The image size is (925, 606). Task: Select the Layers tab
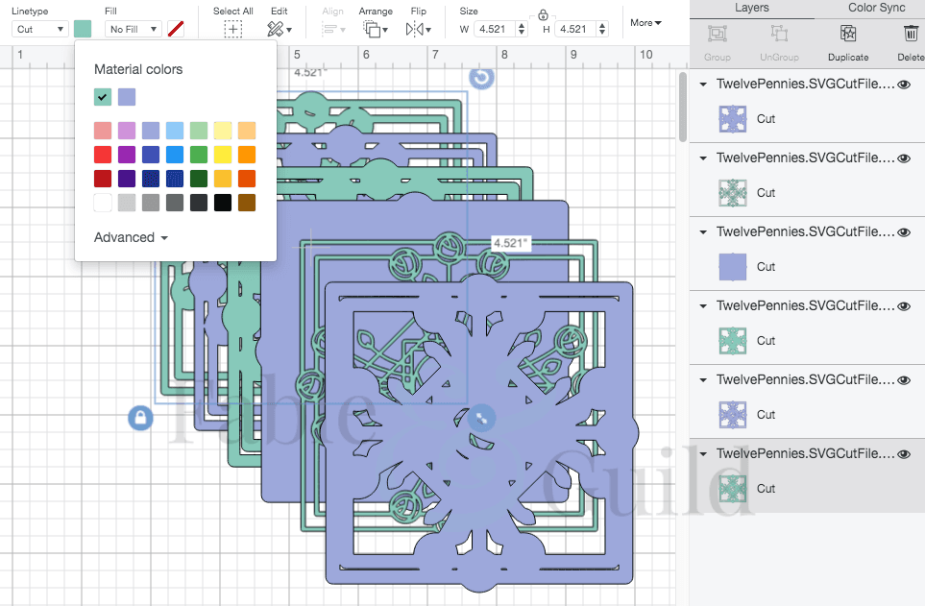pos(752,8)
